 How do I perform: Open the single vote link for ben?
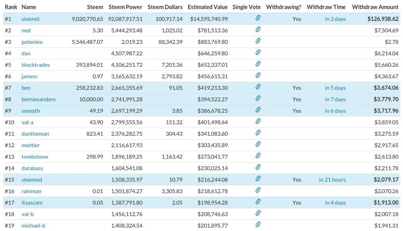point(258,87)
